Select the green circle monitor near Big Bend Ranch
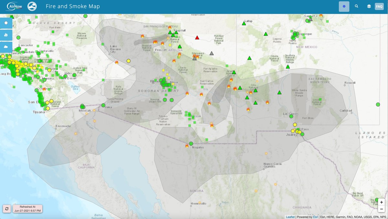The width and height of the screenshot is (388, 219). pos(377,200)
